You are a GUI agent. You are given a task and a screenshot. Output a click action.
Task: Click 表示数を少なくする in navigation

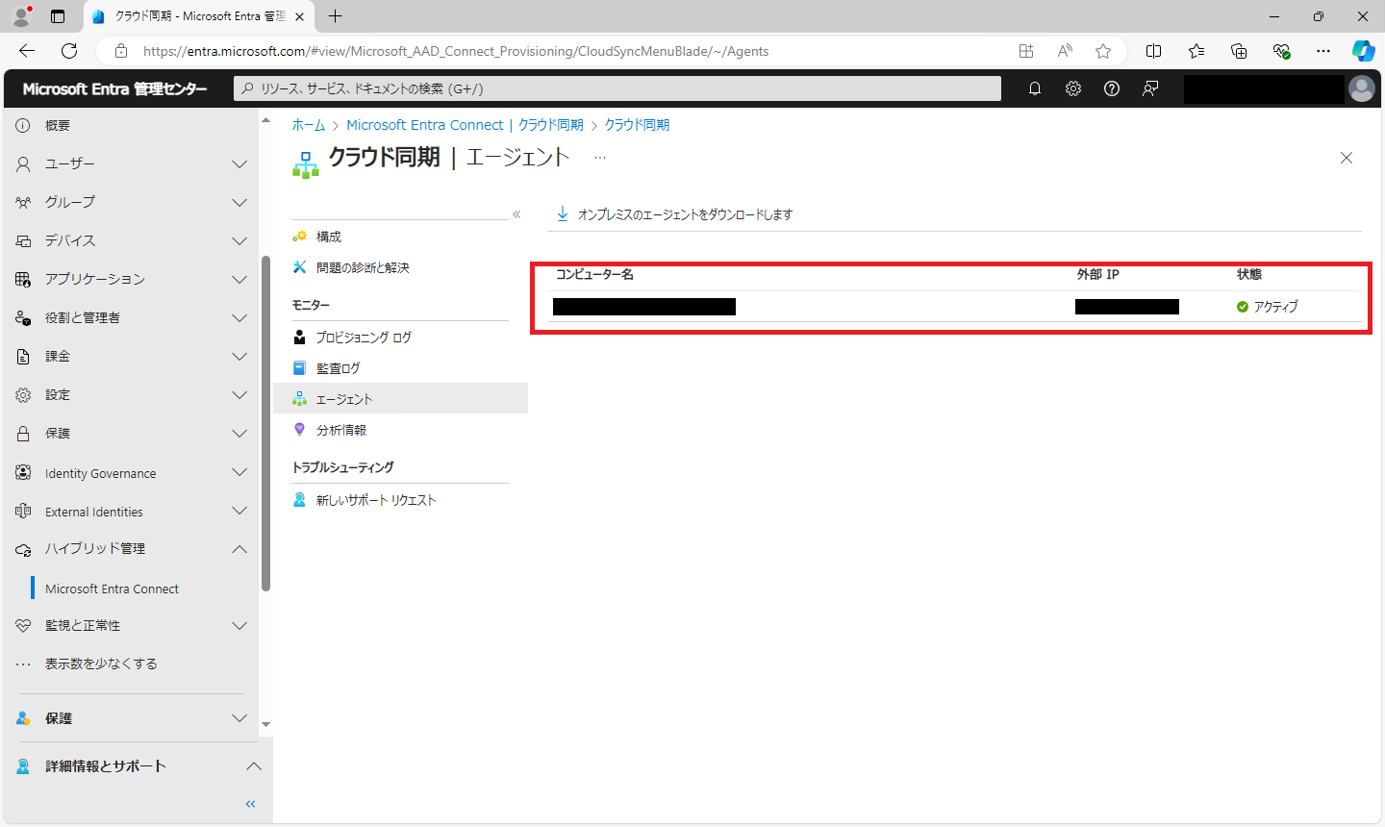(101, 664)
